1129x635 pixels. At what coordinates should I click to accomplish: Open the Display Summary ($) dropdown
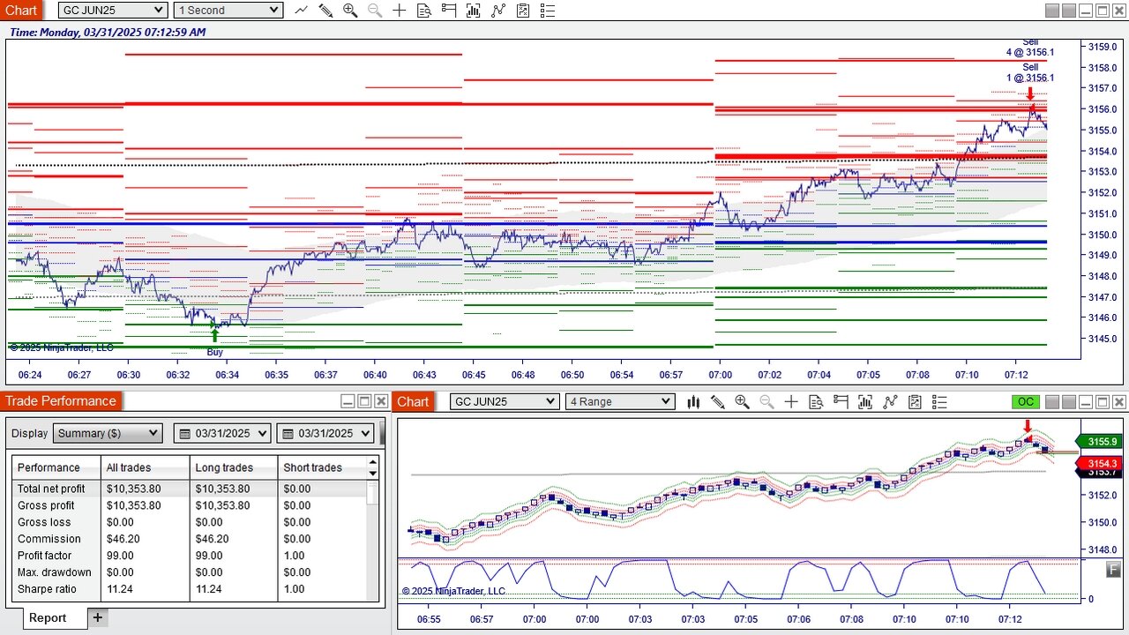point(108,433)
